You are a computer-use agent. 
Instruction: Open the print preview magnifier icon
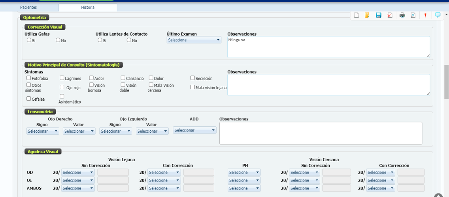(413, 15)
